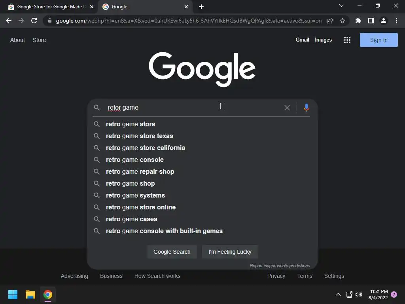
Task: Open the Store link
Action: 39,40
